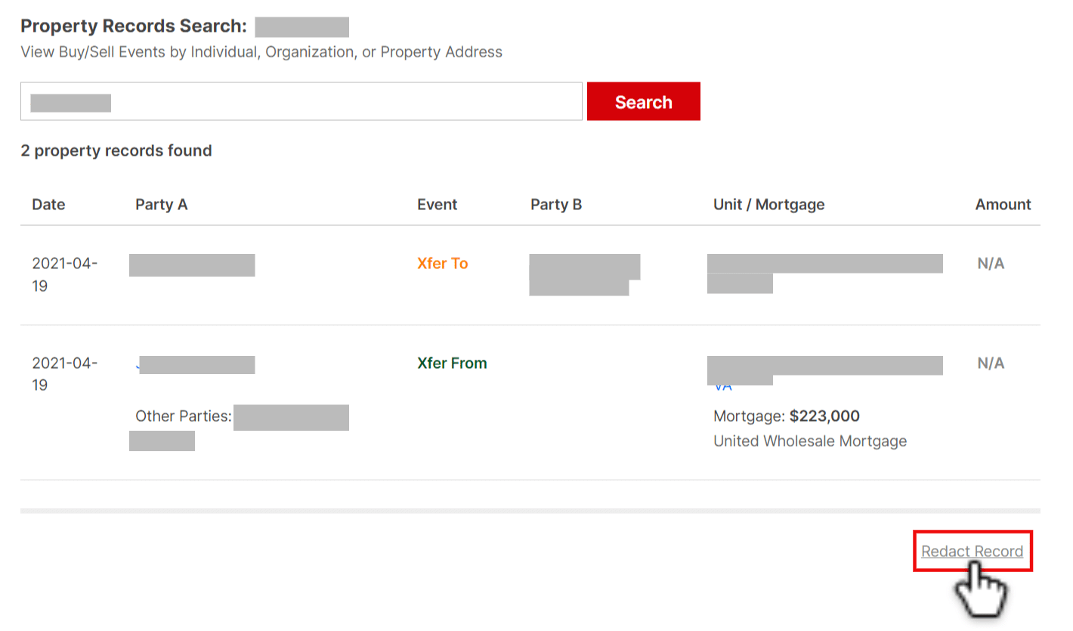Focus the property search input field
The image size is (1073, 631).
click(x=301, y=101)
